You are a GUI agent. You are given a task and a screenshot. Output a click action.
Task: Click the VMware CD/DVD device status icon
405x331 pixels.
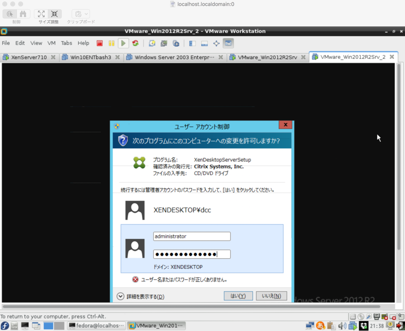tap(361, 316)
